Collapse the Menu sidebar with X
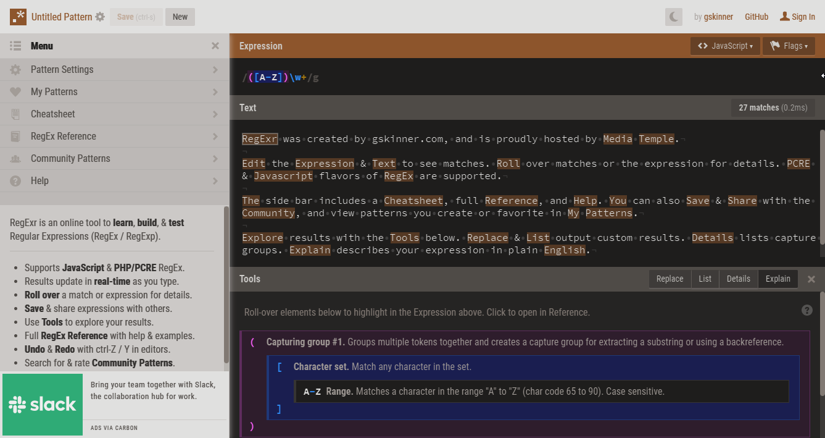 click(x=215, y=46)
